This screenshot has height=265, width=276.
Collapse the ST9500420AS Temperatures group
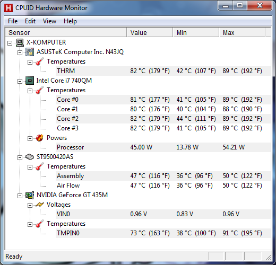tap(30, 167)
